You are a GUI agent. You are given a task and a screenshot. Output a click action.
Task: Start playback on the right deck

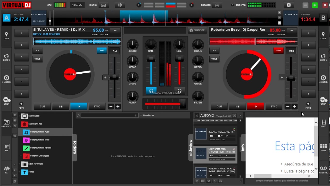[255, 106]
